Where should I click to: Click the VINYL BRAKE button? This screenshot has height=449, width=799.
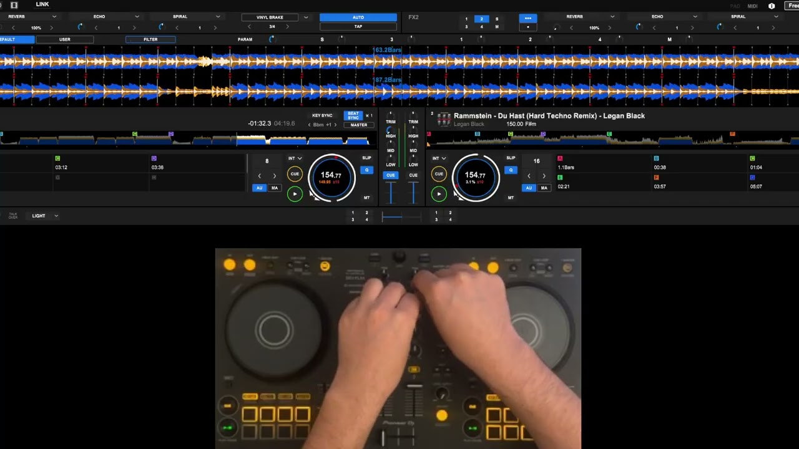270,17
